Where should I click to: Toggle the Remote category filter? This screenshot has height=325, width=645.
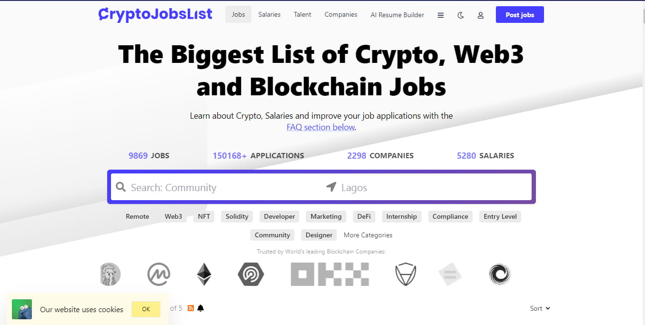137,216
